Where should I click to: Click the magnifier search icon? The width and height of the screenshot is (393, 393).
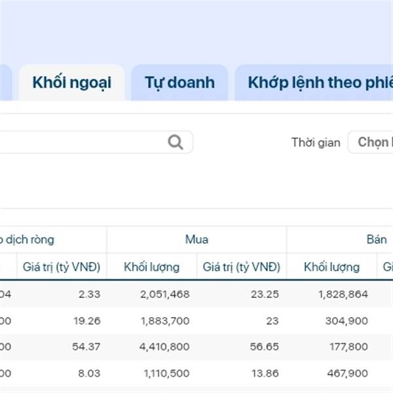tap(176, 142)
